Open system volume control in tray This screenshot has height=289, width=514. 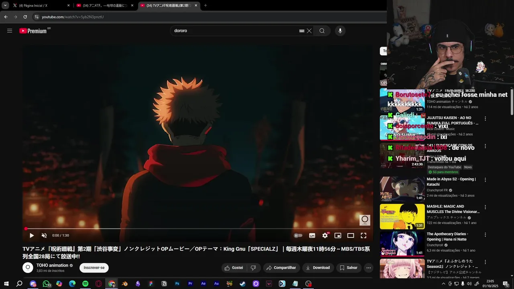pyautogui.click(x=469, y=284)
